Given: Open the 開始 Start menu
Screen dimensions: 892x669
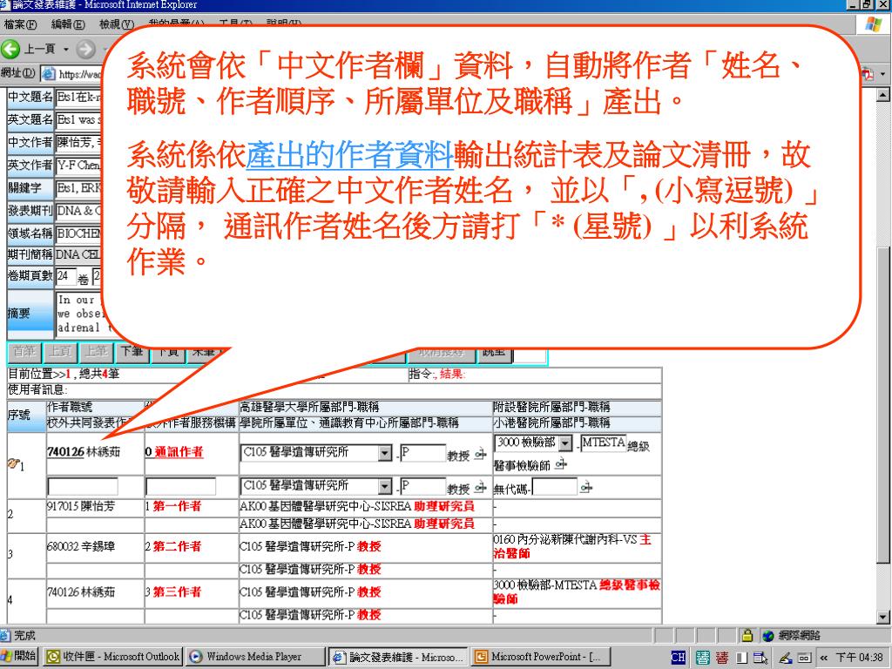Looking at the screenshot, I should click(19, 657).
